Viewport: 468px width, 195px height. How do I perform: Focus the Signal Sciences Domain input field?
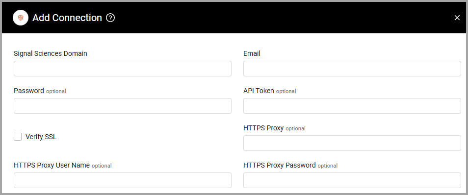point(122,69)
